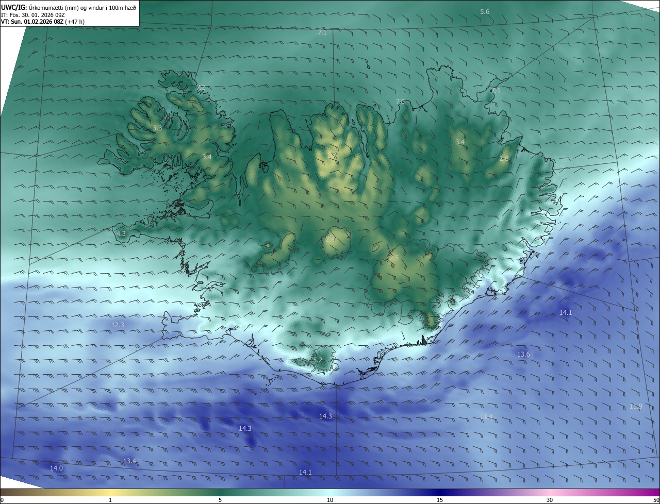Image resolution: width=660 pixels, height=504 pixels.
Task: Click the 12.3 value label
Action: (118, 325)
